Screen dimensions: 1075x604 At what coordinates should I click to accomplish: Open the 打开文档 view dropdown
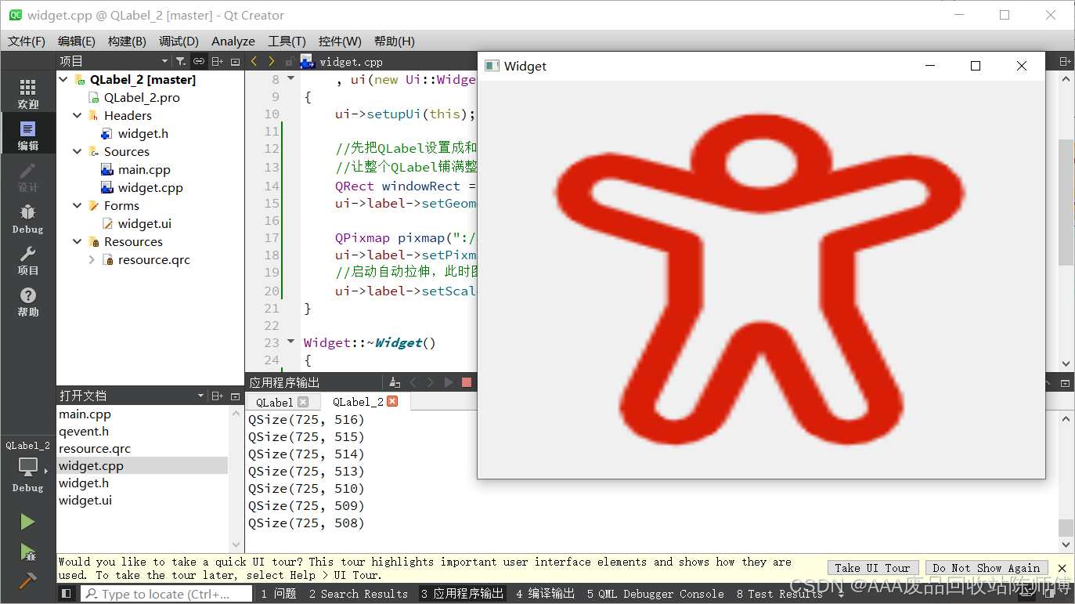pos(200,396)
